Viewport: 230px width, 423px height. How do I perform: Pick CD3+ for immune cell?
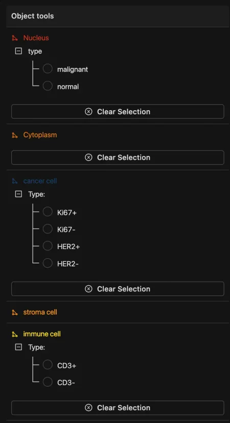[x=48, y=365]
